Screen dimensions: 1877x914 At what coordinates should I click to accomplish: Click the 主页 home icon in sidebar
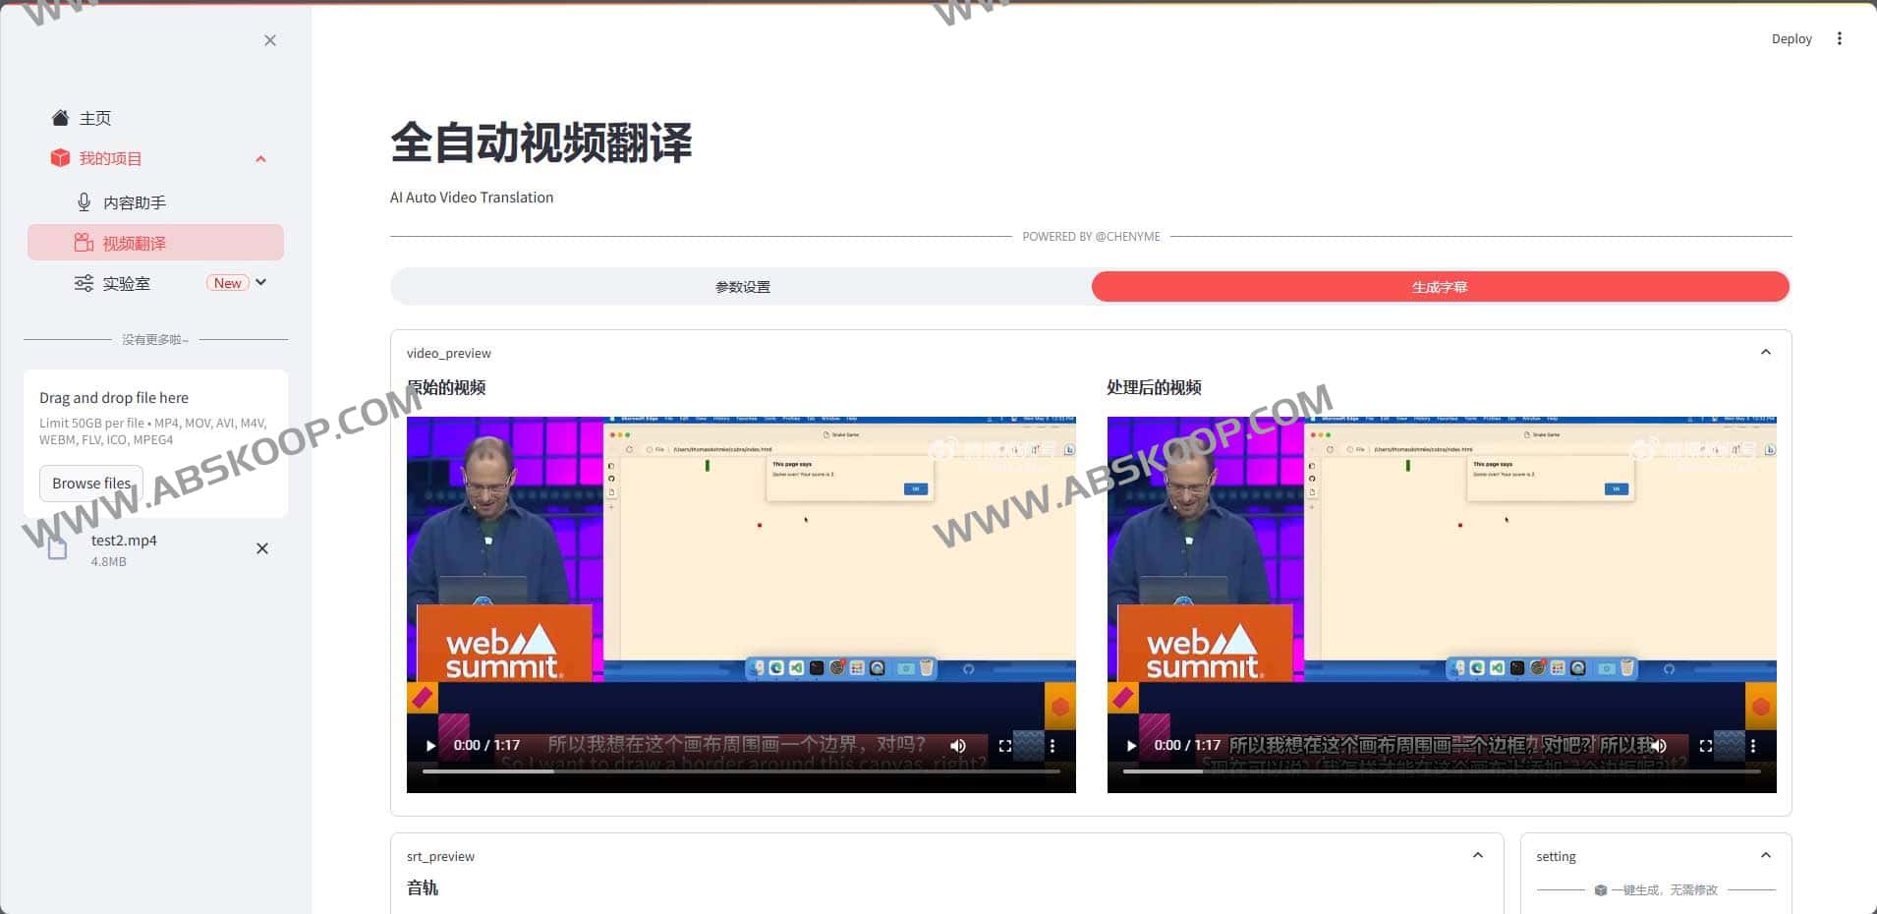(60, 117)
